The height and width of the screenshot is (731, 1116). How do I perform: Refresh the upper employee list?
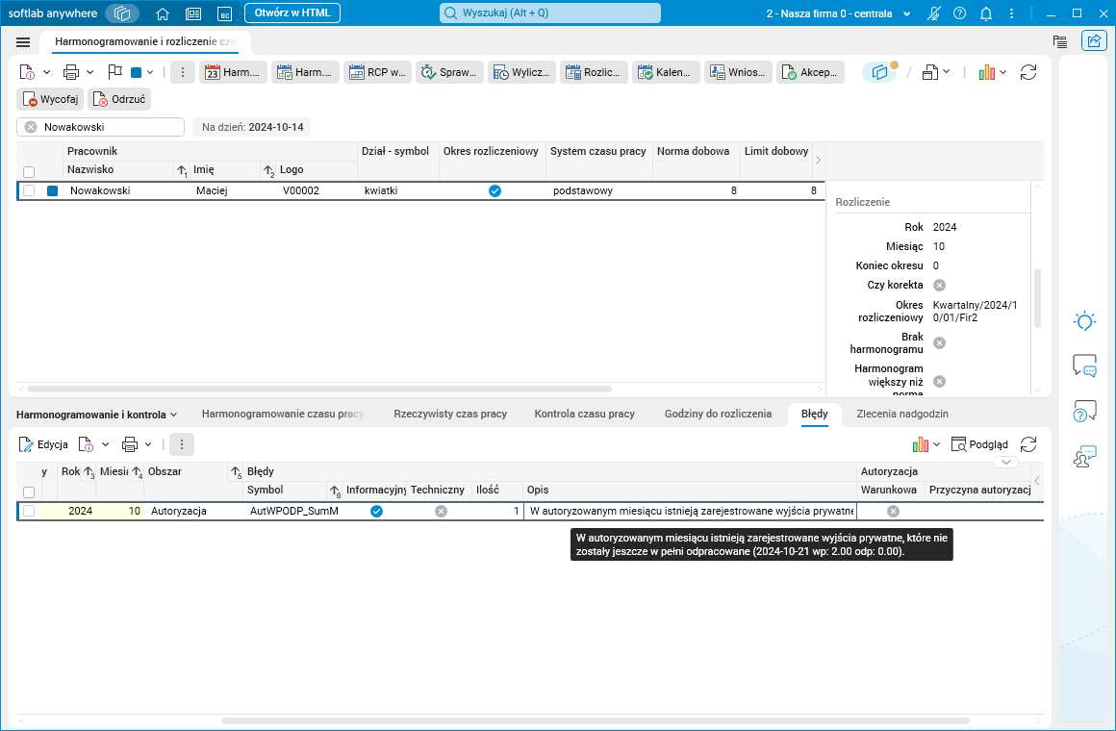pos(1027,72)
